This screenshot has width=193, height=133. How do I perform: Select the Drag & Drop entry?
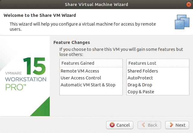coord(140,85)
